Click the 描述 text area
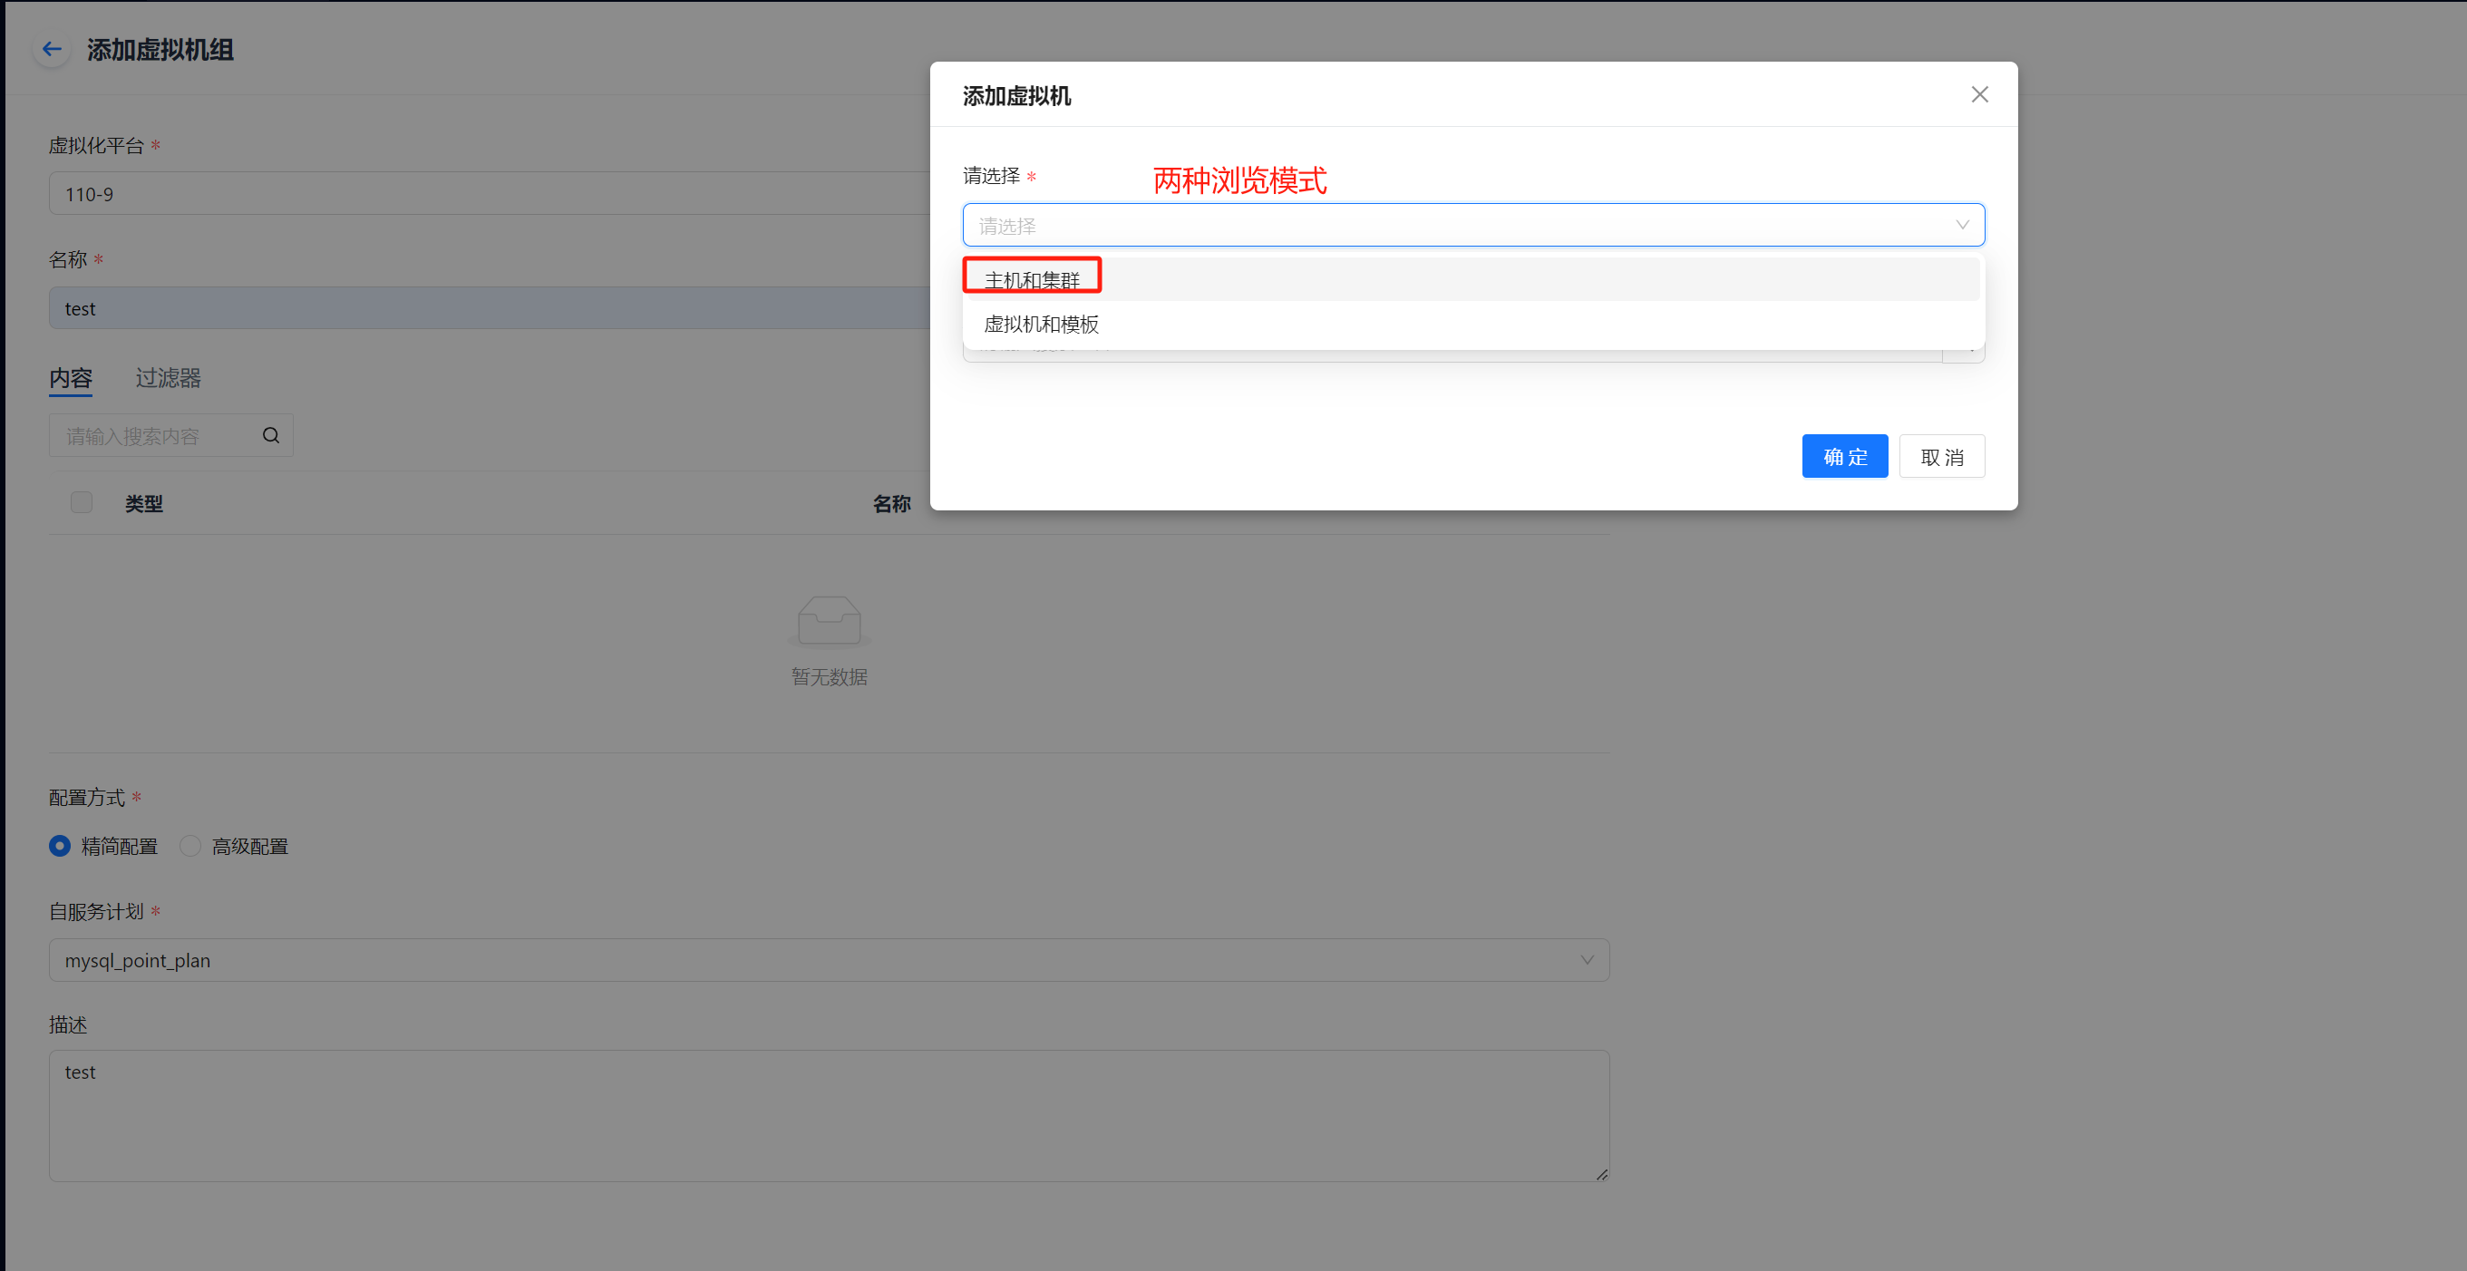 [829, 1116]
